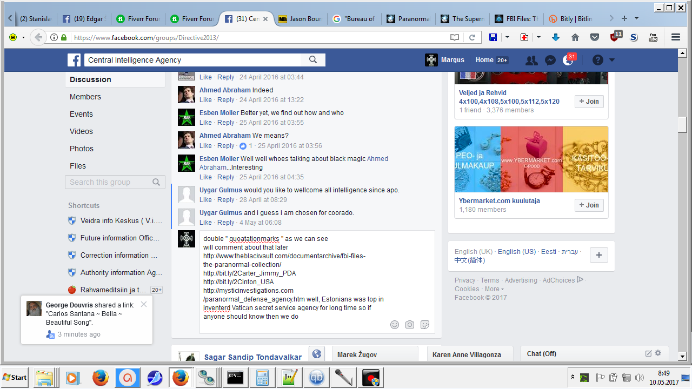
Task: Open the Files section in sidebar
Action: click(x=78, y=166)
